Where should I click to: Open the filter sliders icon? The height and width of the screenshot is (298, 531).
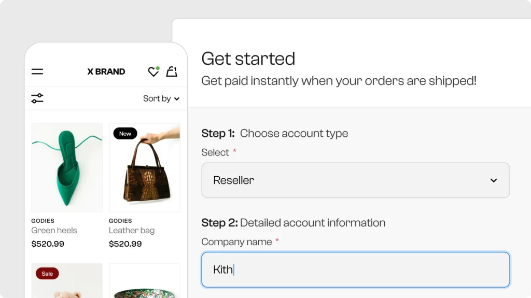37,98
